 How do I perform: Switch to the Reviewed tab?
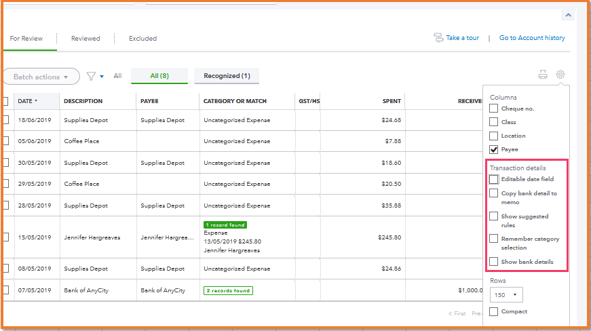[x=85, y=39]
